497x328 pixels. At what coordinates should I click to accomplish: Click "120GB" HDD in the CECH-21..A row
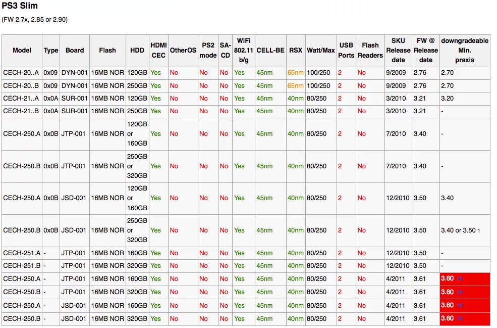pyautogui.click(x=137, y=99)
